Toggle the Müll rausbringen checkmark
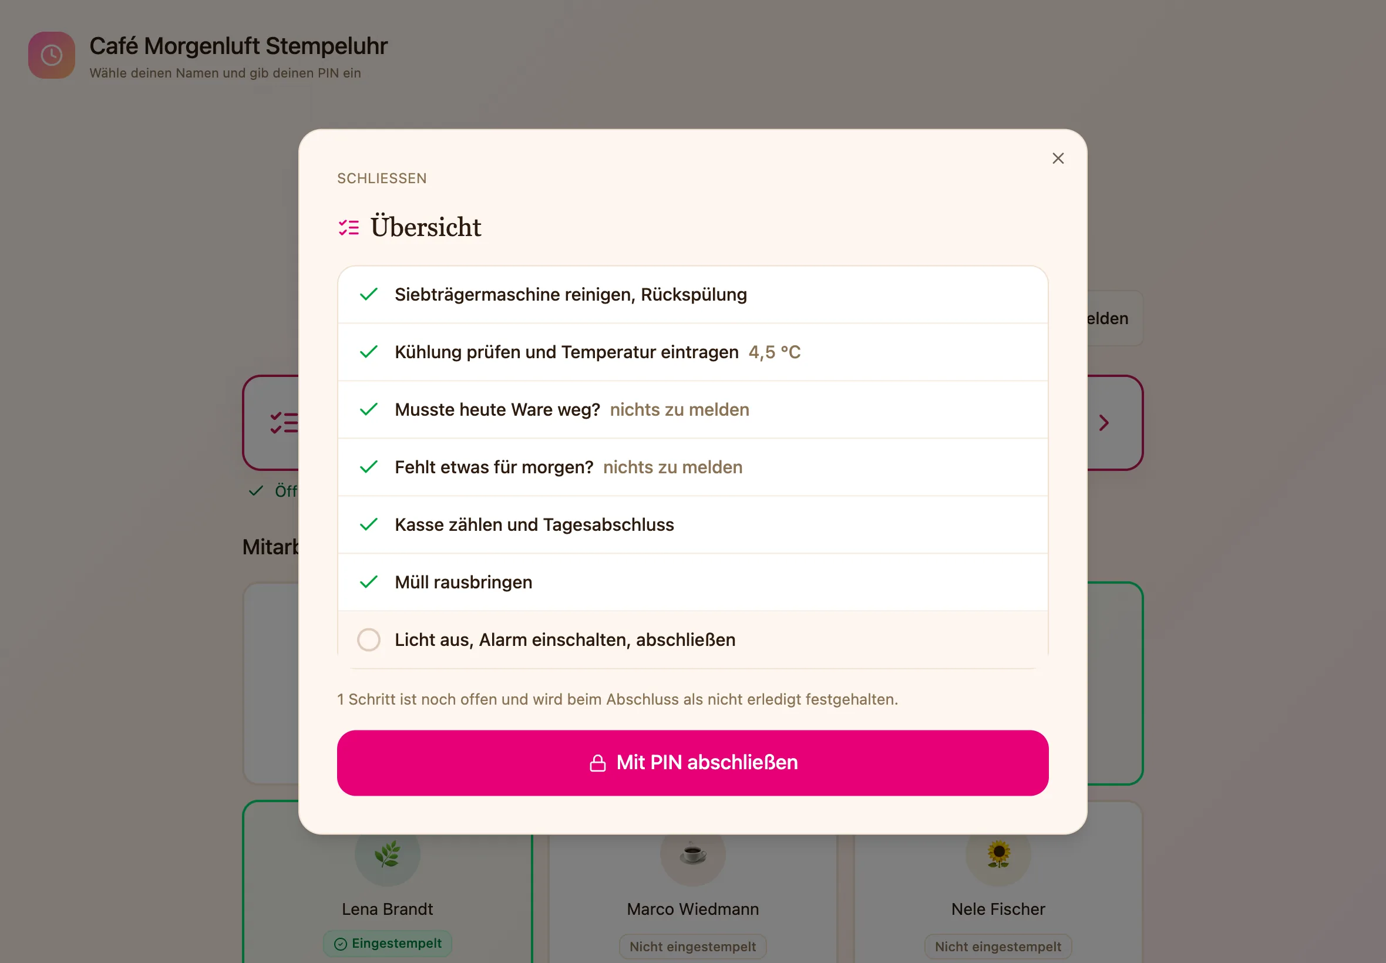Viewport: 1386px width, 963px height. (x=369, y=582)
